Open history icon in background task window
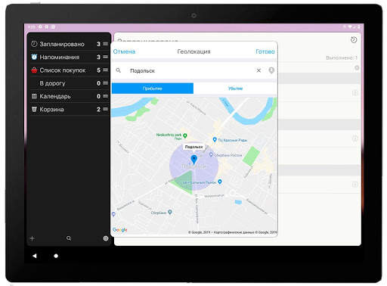 [354, 39]
